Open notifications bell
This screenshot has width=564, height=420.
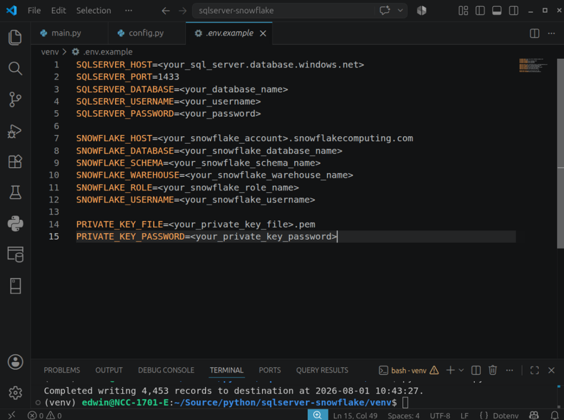point(555,416)
